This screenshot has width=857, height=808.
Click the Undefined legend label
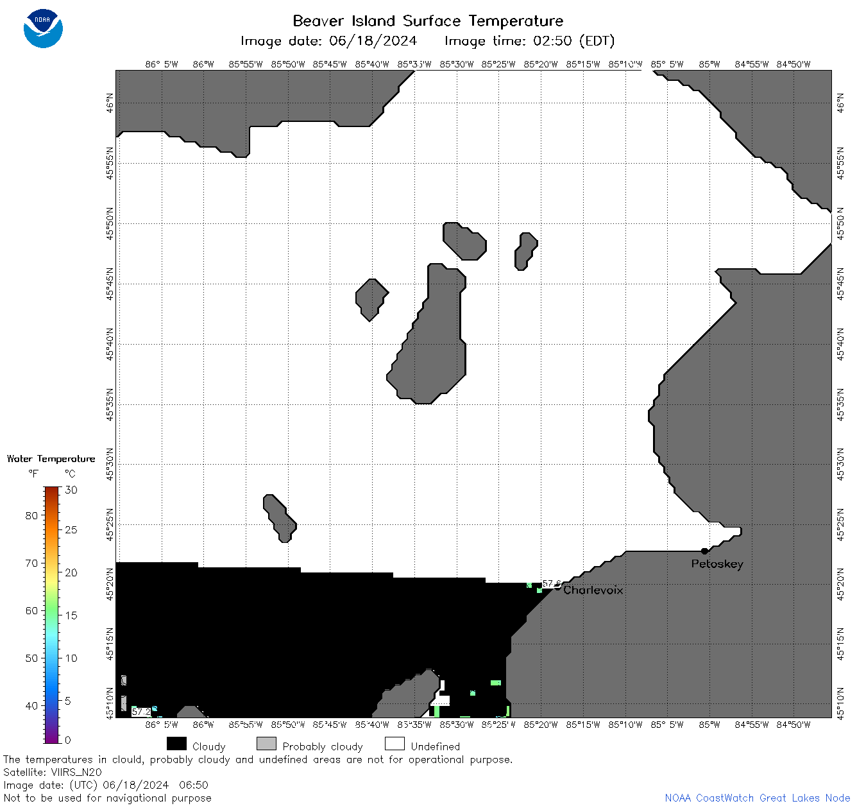point(436,746)
